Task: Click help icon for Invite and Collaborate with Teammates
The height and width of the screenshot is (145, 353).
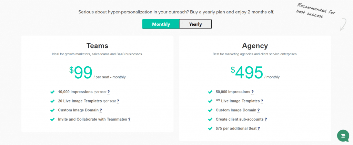Action: pyautogui.click(x=129, y=120)
